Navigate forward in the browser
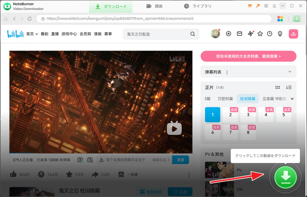The height and width of the screenshot is (197, 307). pyautogui.click(x=22, y=18)
